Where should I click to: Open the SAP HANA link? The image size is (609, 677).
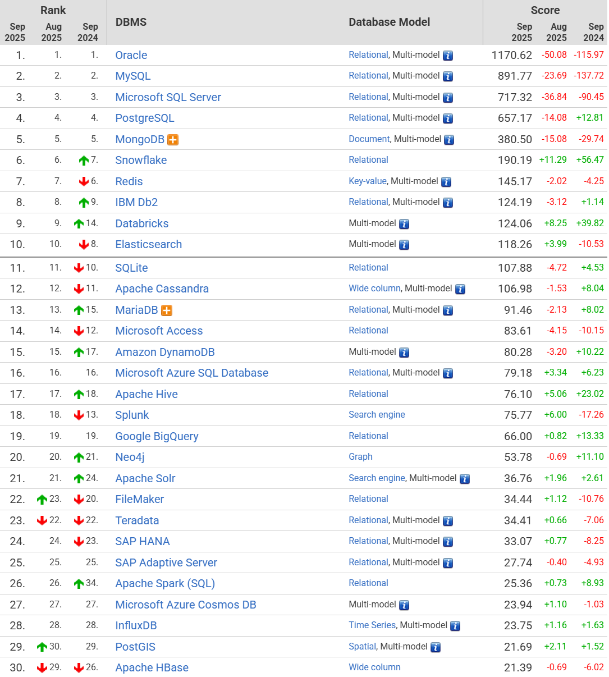[143, 541]
